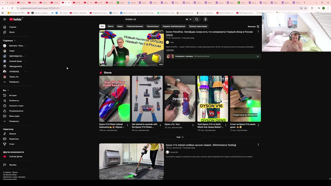Viewport: 331px width, 186px height.
Task: Open options for Dyson V16 Animal cordless video
Action: click(x=258, y=145)
